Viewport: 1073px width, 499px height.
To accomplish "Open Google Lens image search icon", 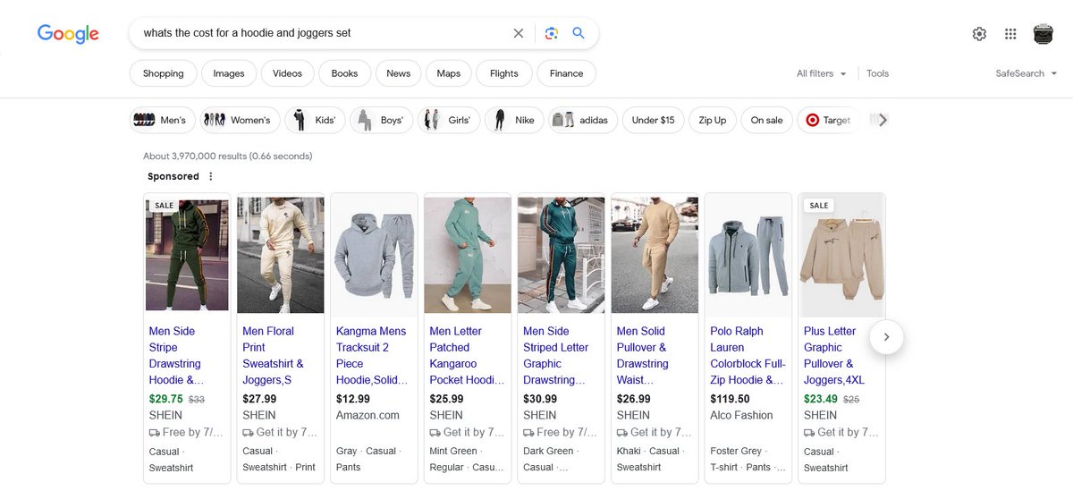I will coord(552,33).
